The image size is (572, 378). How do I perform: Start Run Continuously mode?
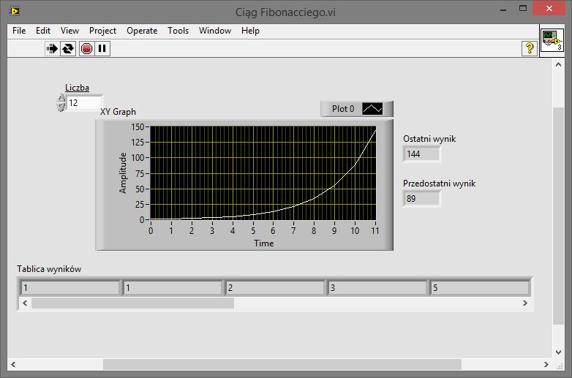68,49
